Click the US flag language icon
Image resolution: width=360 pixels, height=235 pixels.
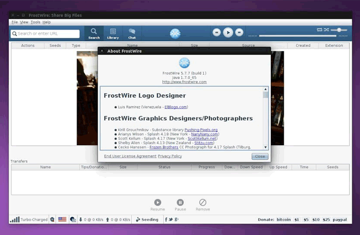[62, 219]
